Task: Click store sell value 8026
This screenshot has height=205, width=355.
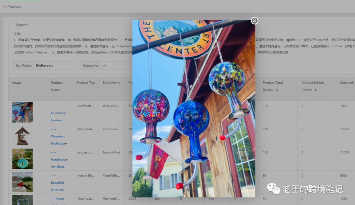Action: [344, 175]
